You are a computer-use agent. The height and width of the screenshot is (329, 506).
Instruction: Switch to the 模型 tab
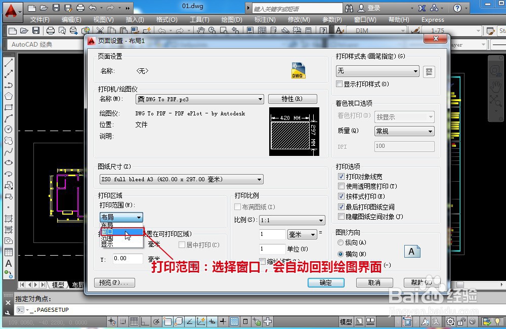pyautogui.click(x=58, y=285)
